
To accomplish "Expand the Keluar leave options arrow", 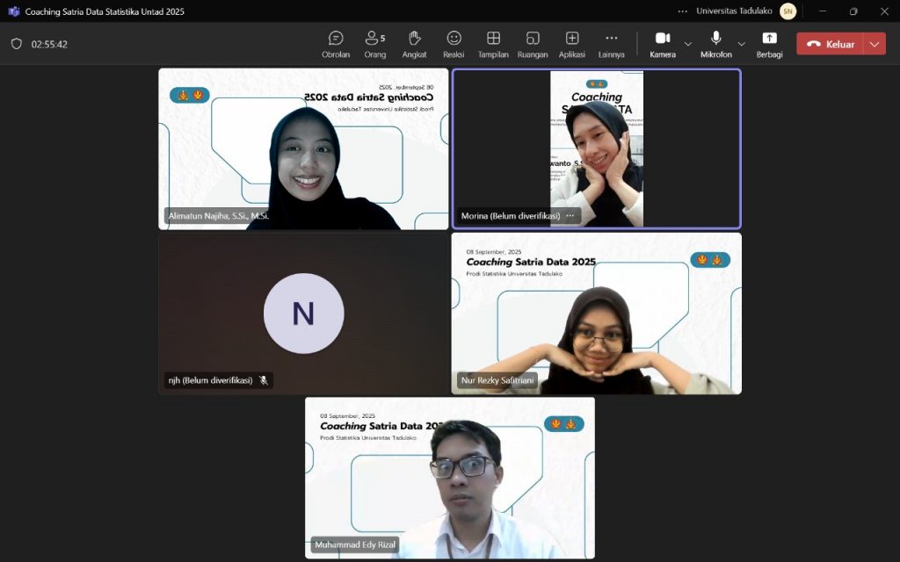I will [x=875, y=44].
